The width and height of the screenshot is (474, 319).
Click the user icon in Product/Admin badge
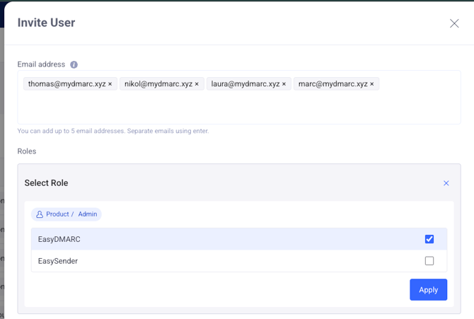(x=40, y=214)
